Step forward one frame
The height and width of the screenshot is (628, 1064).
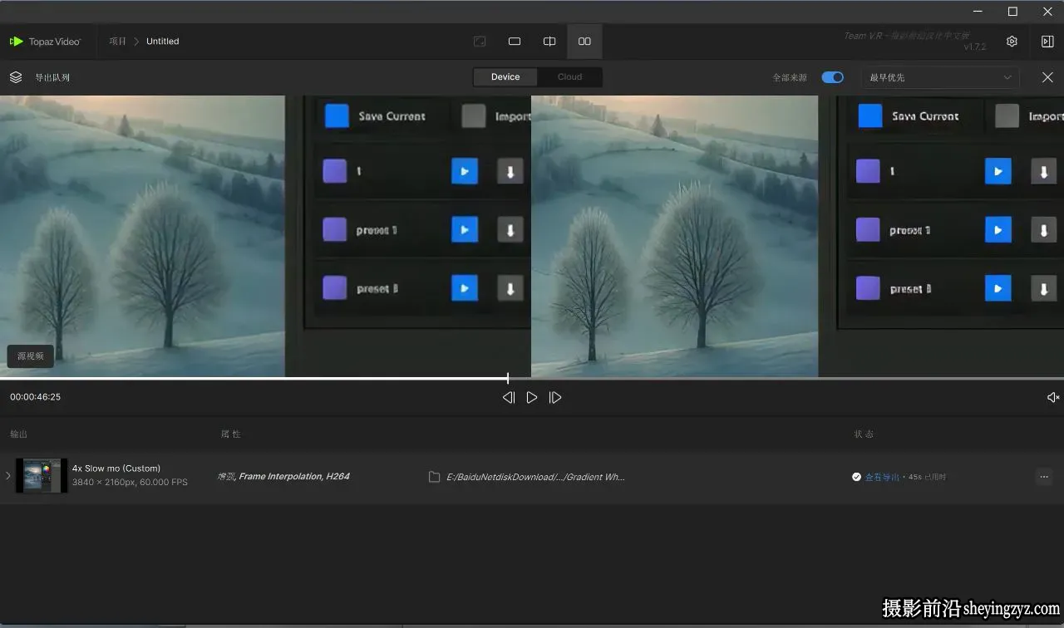[x=555, y=398]
